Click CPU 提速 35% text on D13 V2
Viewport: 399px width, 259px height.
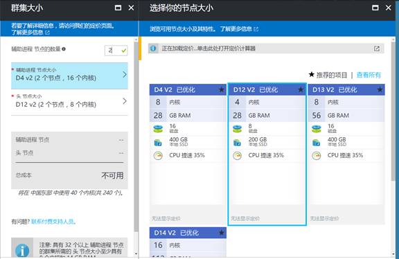tap(345, 155)
